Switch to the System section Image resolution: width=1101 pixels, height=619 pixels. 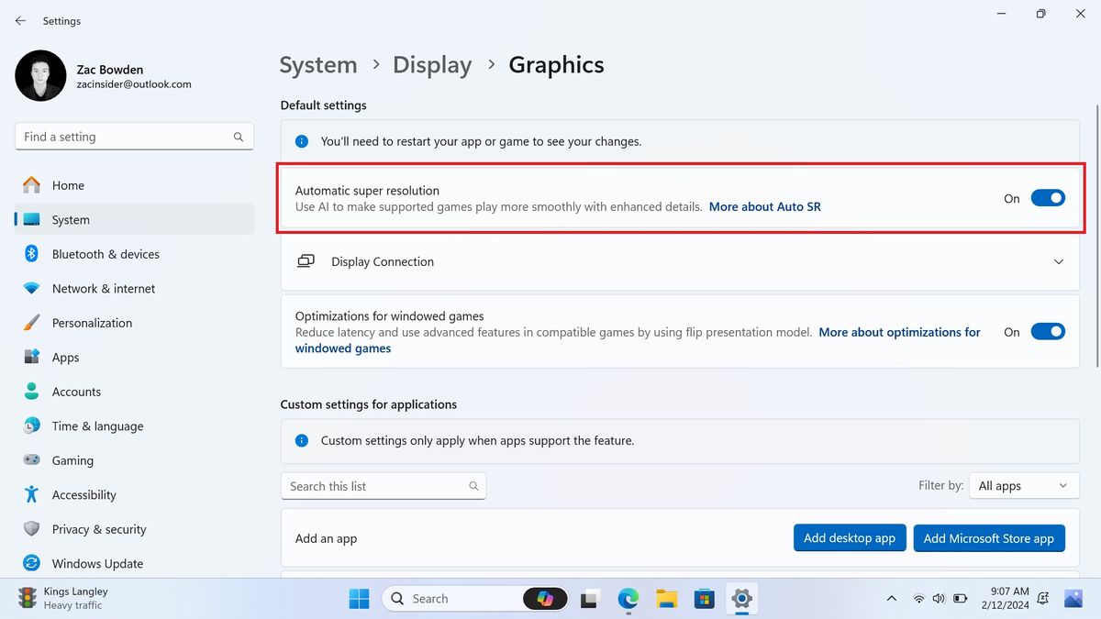click(72, 219)
